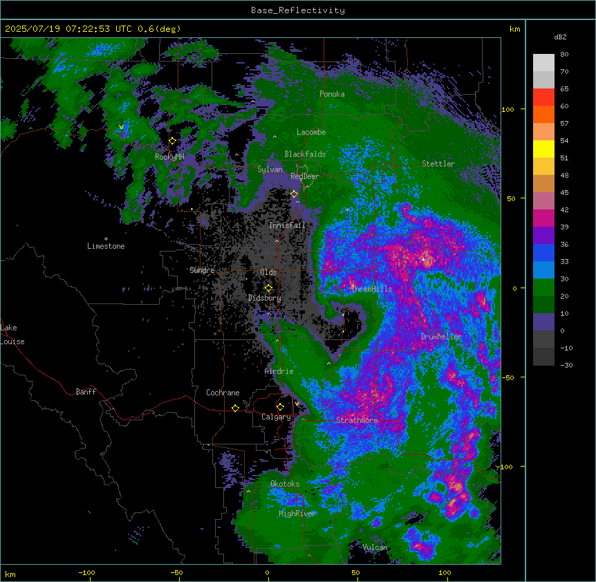Viewport: 596px width, 582px height.
Task: Select the purple 36-39 dBZ legend swatch
Action: (543, 236)
